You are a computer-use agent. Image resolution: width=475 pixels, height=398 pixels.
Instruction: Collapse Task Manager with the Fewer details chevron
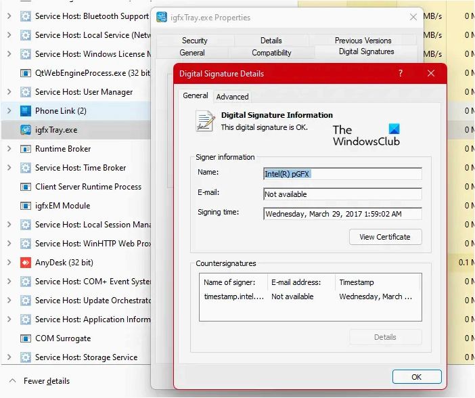(x=12, y=380)
